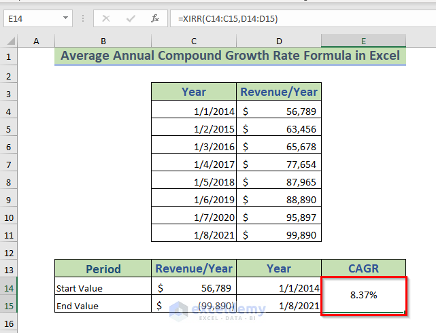Click the 'Year' header cell in row 3

(194, 92)
